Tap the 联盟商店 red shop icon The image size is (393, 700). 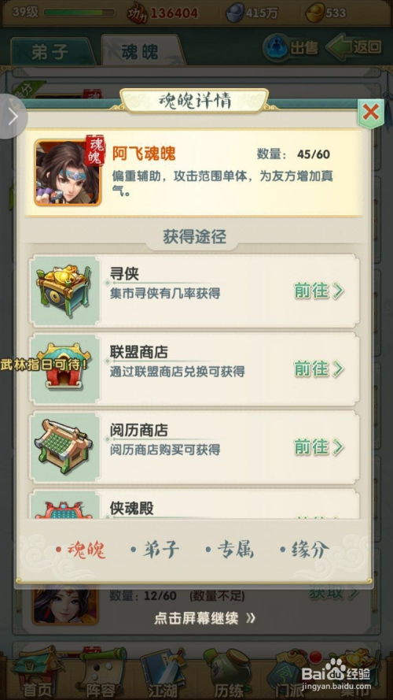click(64, 369)
